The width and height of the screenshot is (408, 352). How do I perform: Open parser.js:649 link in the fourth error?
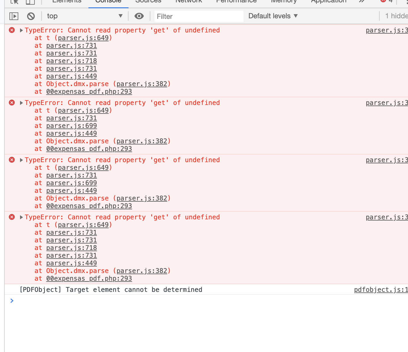[x=83, y=225]
